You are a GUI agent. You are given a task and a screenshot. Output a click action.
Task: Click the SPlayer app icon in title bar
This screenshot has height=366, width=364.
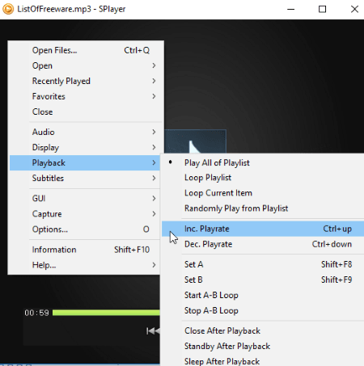(8, 9)
